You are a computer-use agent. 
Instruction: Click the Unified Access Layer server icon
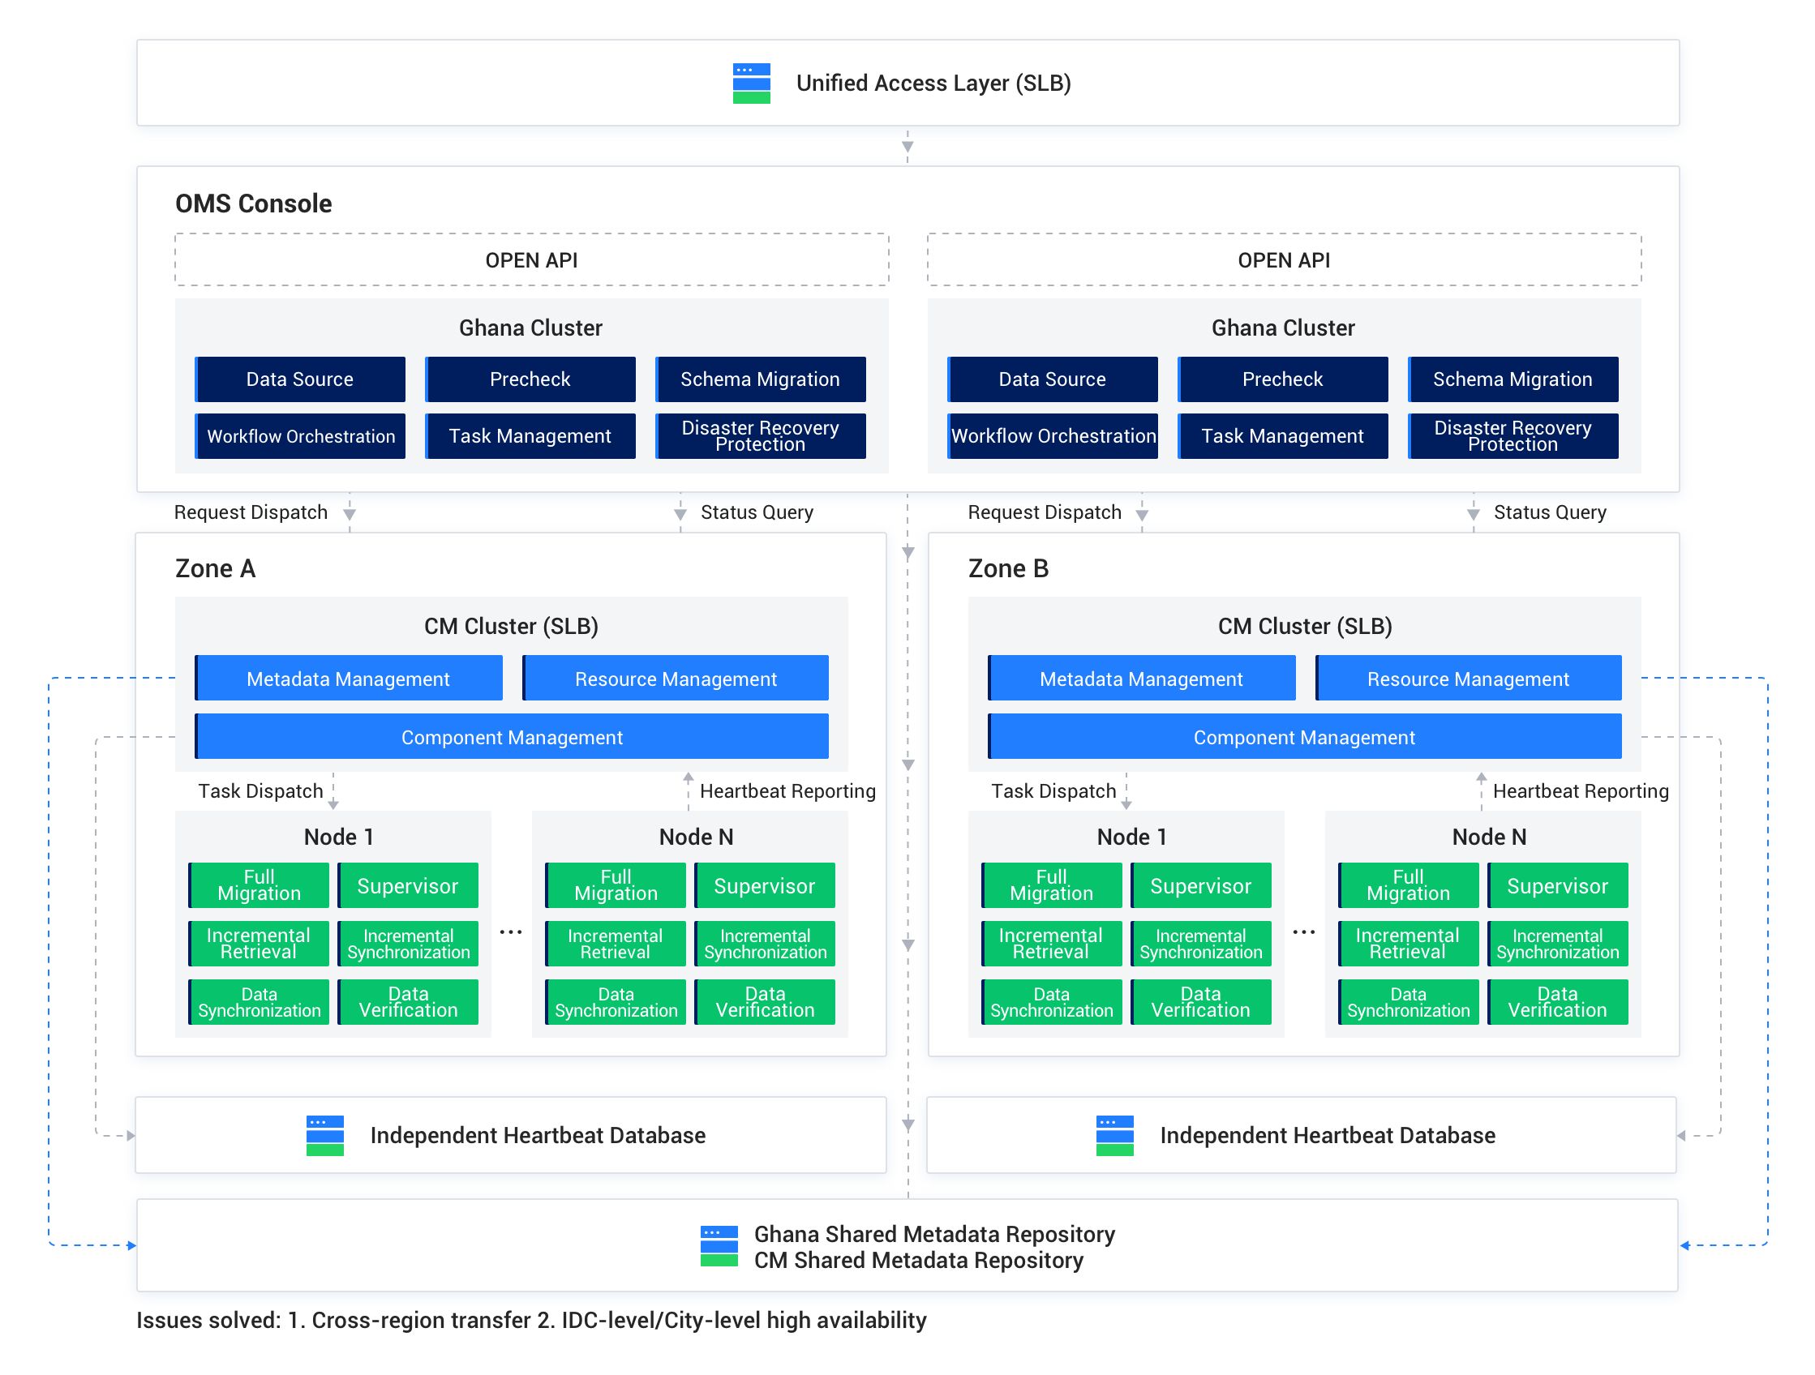coord(751,83)
